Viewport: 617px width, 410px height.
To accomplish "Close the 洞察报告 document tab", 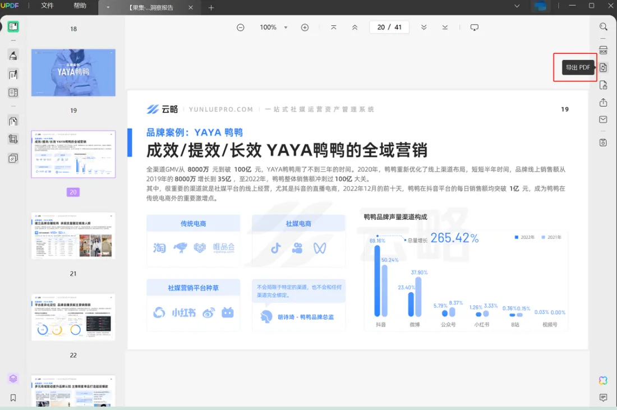I will [x=191, y=7].
